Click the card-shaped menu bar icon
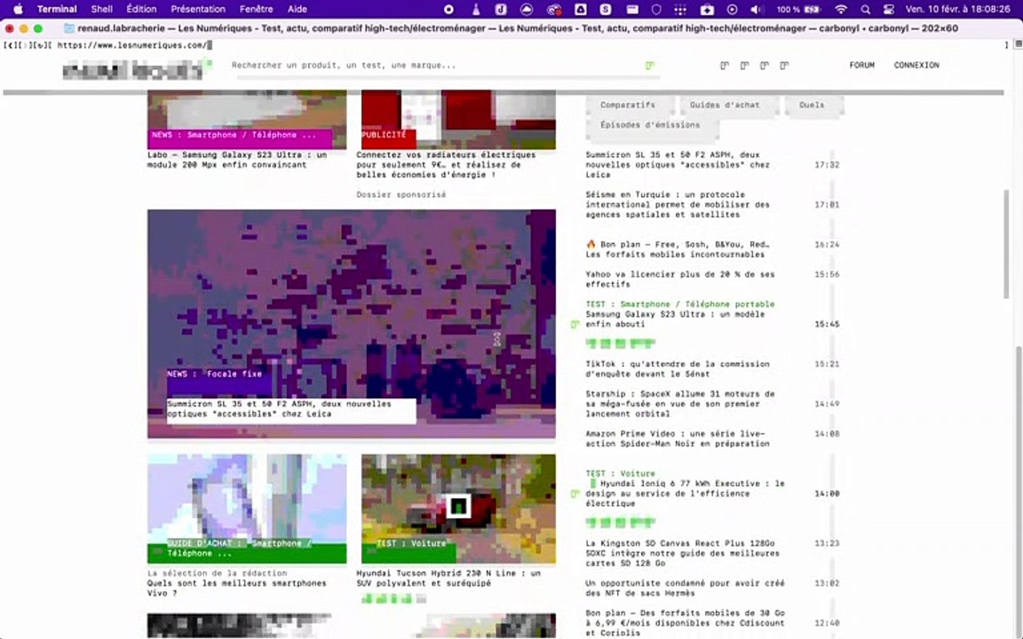The height and width of the screenshot is (639, 1023). (x=631, y=9)
